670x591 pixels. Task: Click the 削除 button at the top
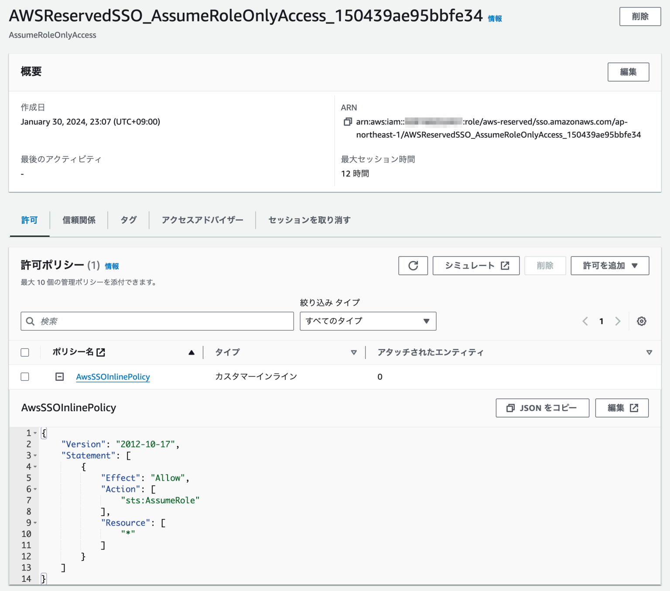639,17
